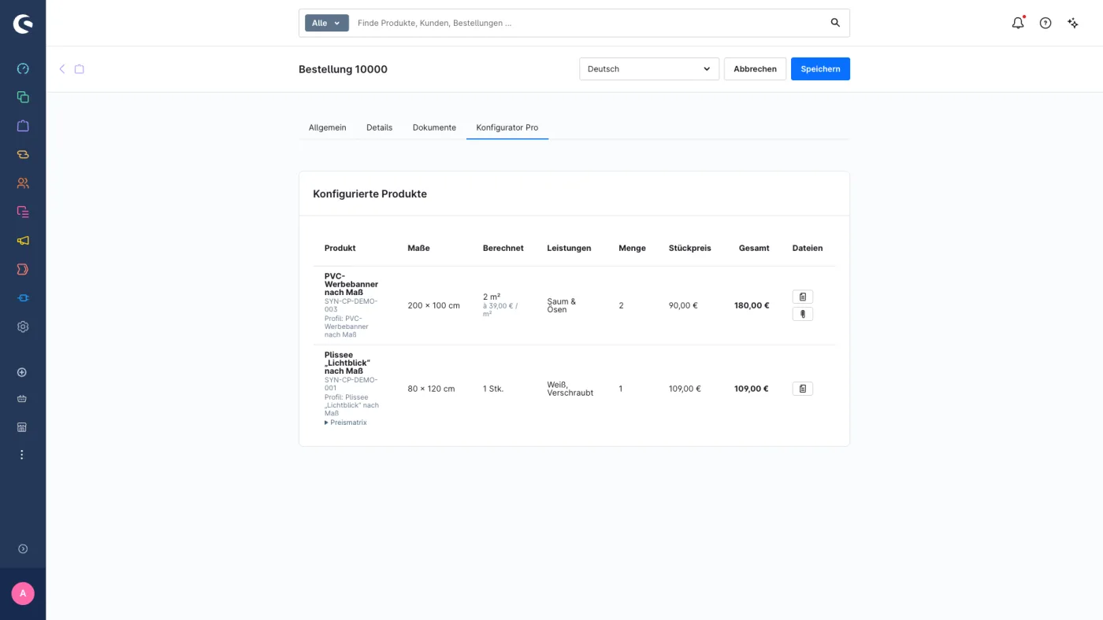The image size is (1103, 620).
Task: Click the total '180,00 €'
Action: [752, 305]
